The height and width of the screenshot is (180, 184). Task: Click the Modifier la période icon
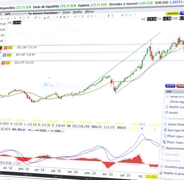coord(161,173)
